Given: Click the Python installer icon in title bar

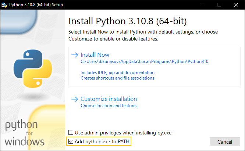Looking at the screenshot, I should [4, 5].
